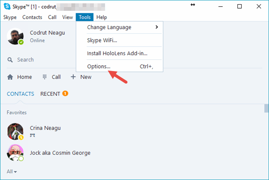Click the dial pad Call icon
Image resolution: width=269 pixels, height=180 pixels.
[44, 77]
